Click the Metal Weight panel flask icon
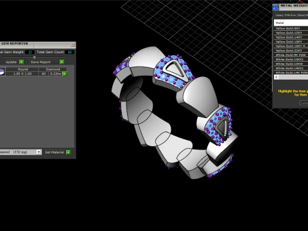The width and height of the screenshot is (308, 231). [275, 7]
